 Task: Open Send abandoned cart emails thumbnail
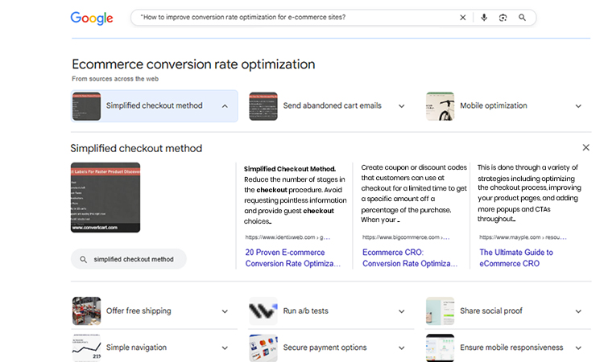click(x=263, y=106)
